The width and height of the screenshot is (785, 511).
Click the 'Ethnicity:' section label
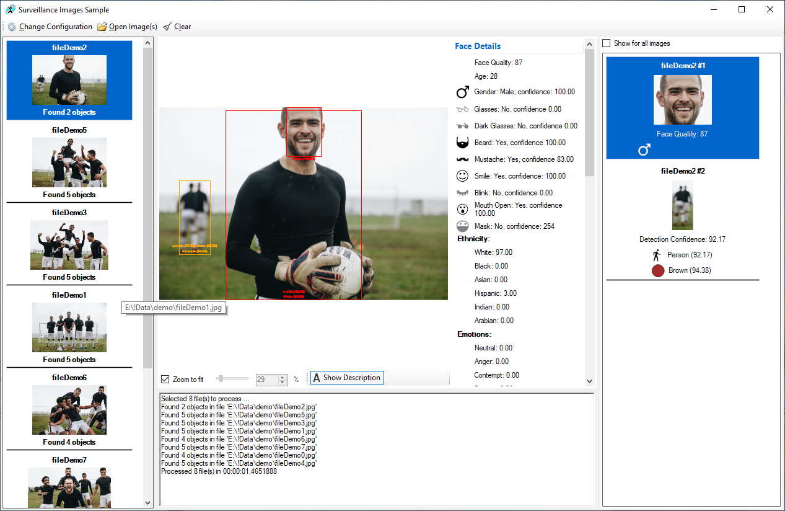click(x=474, y=239)
